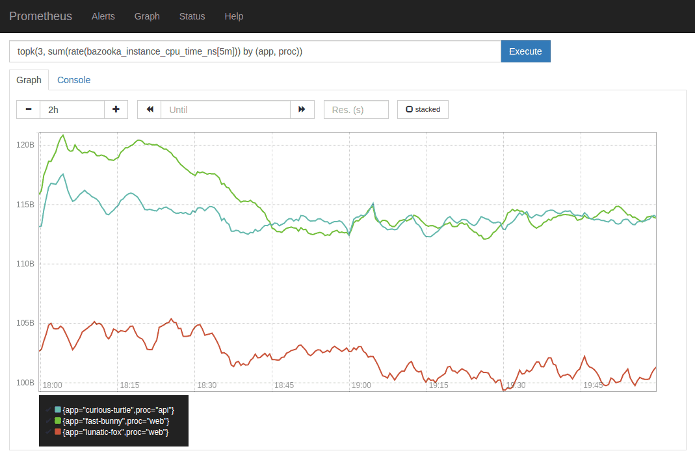Open the Status menu in navbar
This screenshot has height=453, width=695.
tap(192, 16)
